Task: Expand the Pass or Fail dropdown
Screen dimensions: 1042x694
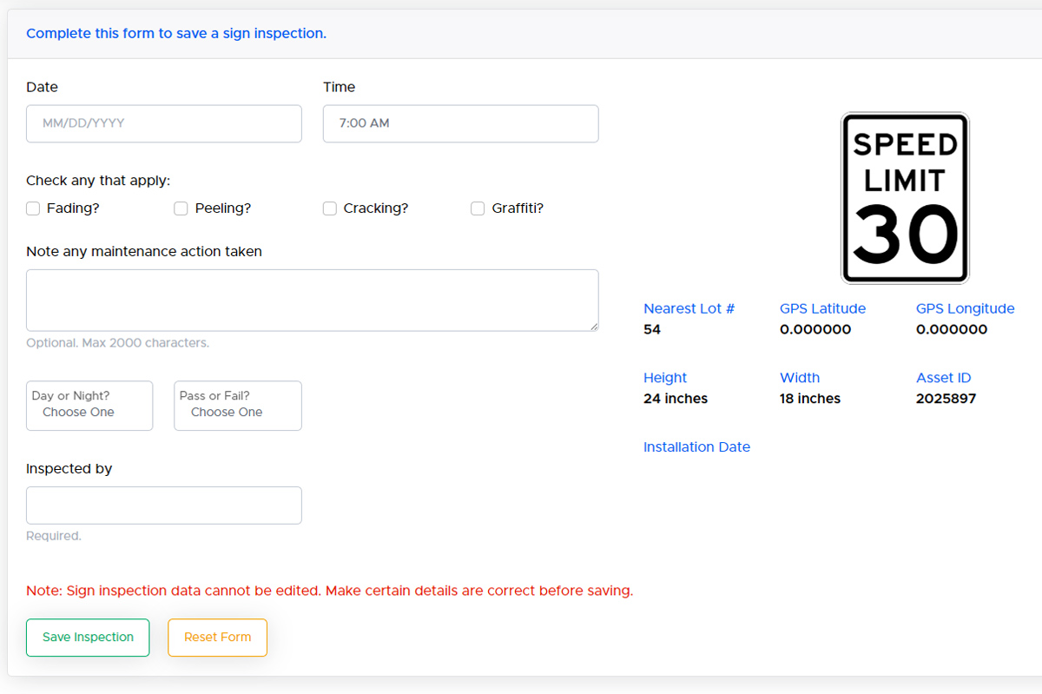Action: pyautogui.click(x=238, y=406)
